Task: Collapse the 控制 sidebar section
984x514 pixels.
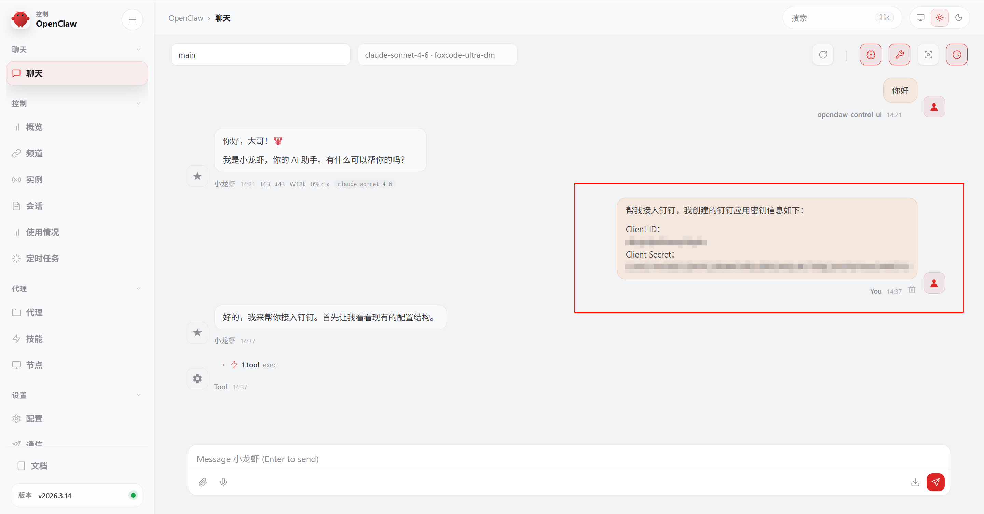Action: point(77,103)
